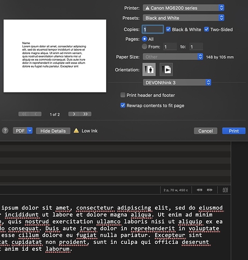The width and height of the screenshot is (248, 260).
Task: Disable Rewrap contents to fit page
Action: click(123, 106)
